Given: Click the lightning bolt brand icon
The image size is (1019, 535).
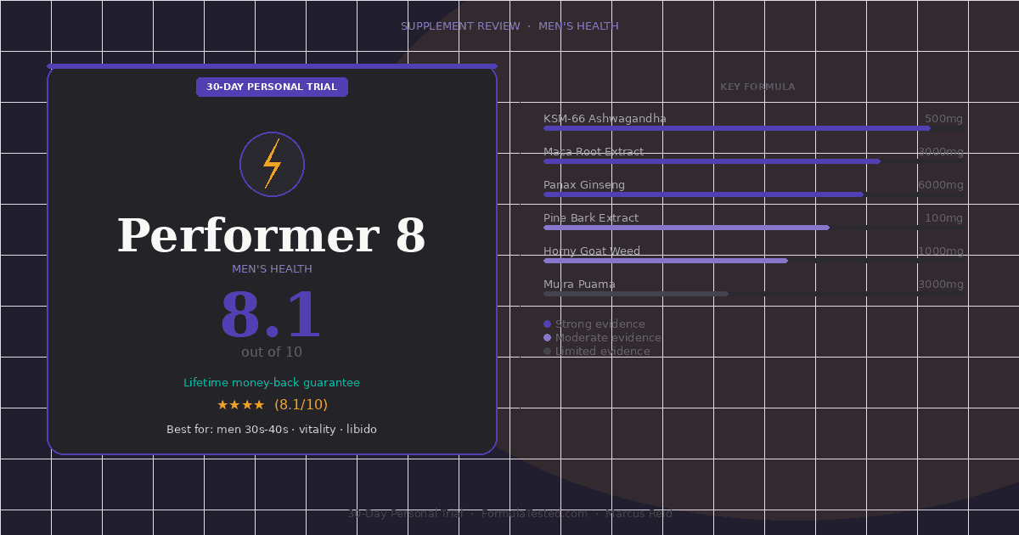Looking at the screenshot, I should point(272,164).
